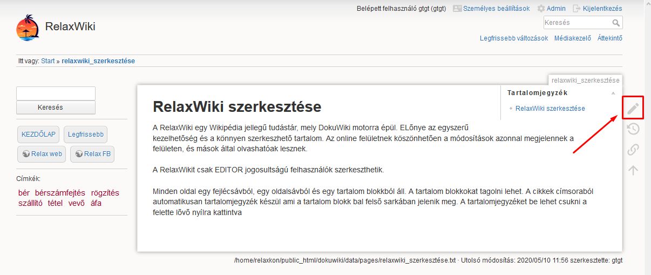Select the rögzítés tag
Screen dimensions: 651x275
(x=105, y=193)
